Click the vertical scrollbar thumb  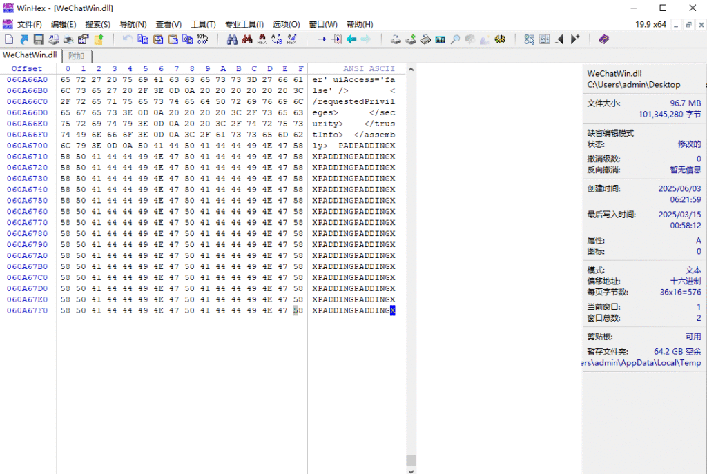pos(411,460)
